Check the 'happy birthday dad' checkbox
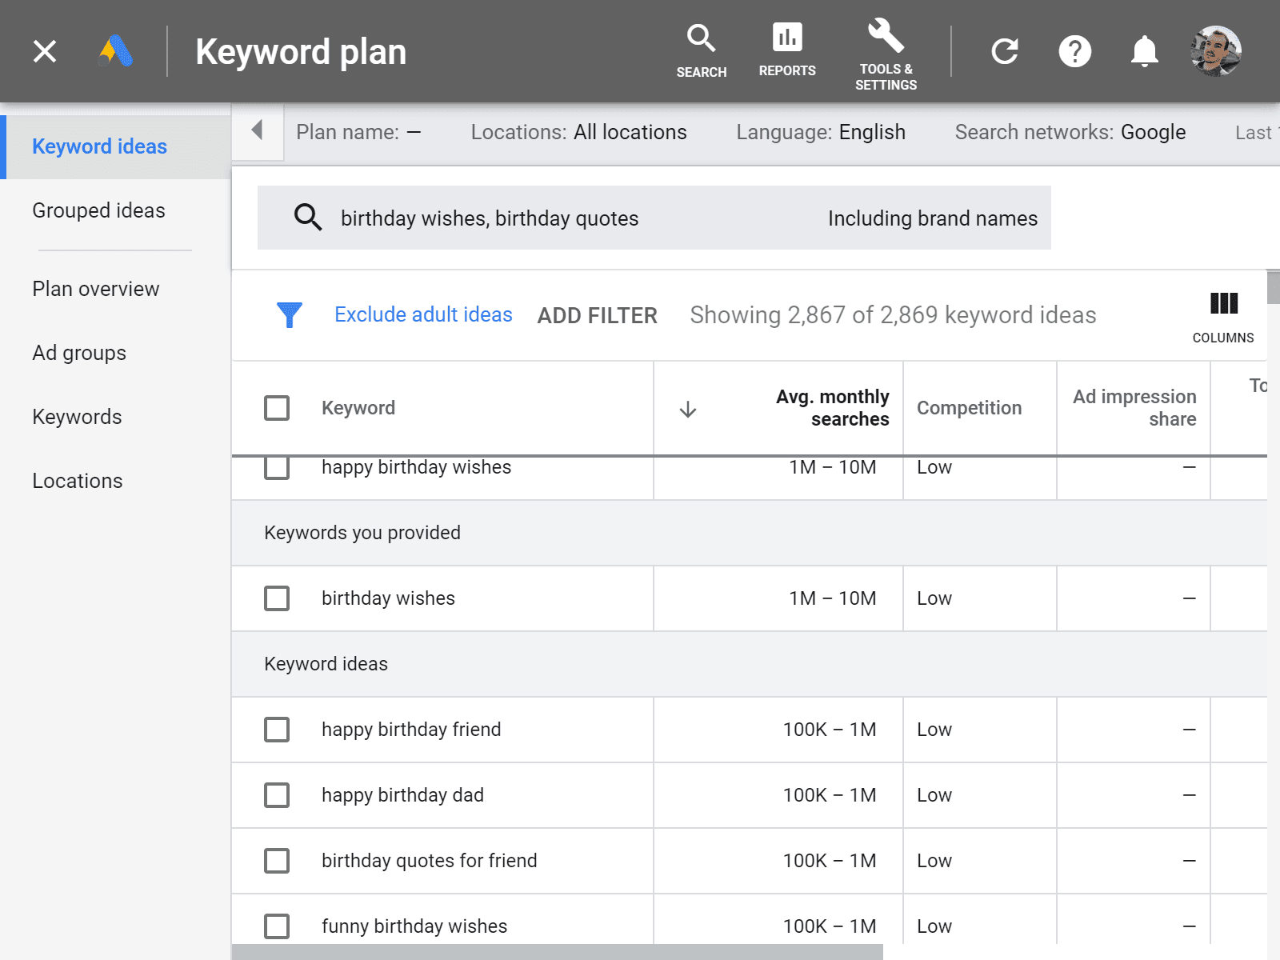Screen dimensions: 1280x960 (x=277, y=795)
